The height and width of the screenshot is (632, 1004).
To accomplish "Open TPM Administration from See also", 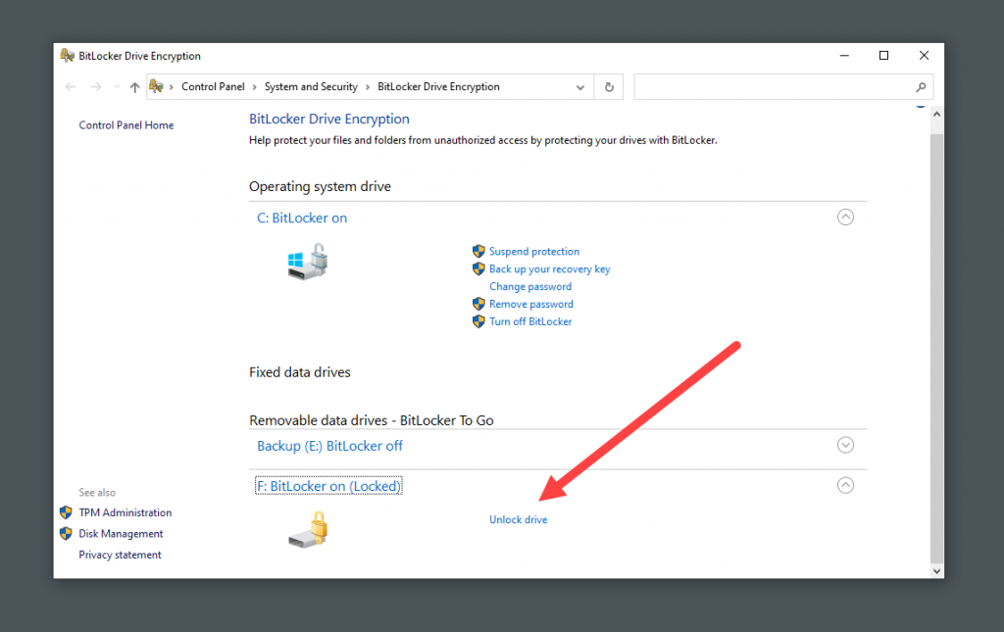I will [125, 512].
